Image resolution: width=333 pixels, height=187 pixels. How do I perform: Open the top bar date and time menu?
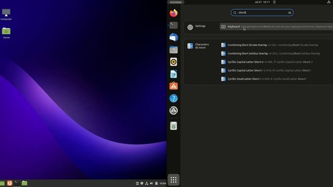(262, 2)
